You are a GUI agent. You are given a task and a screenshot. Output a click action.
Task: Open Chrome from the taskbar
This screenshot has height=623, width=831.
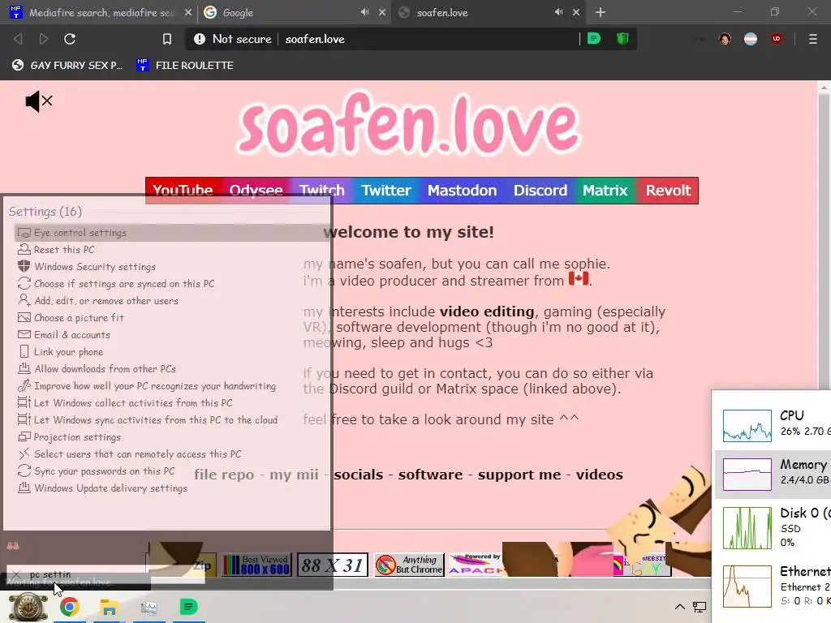(x=70, y=607)
